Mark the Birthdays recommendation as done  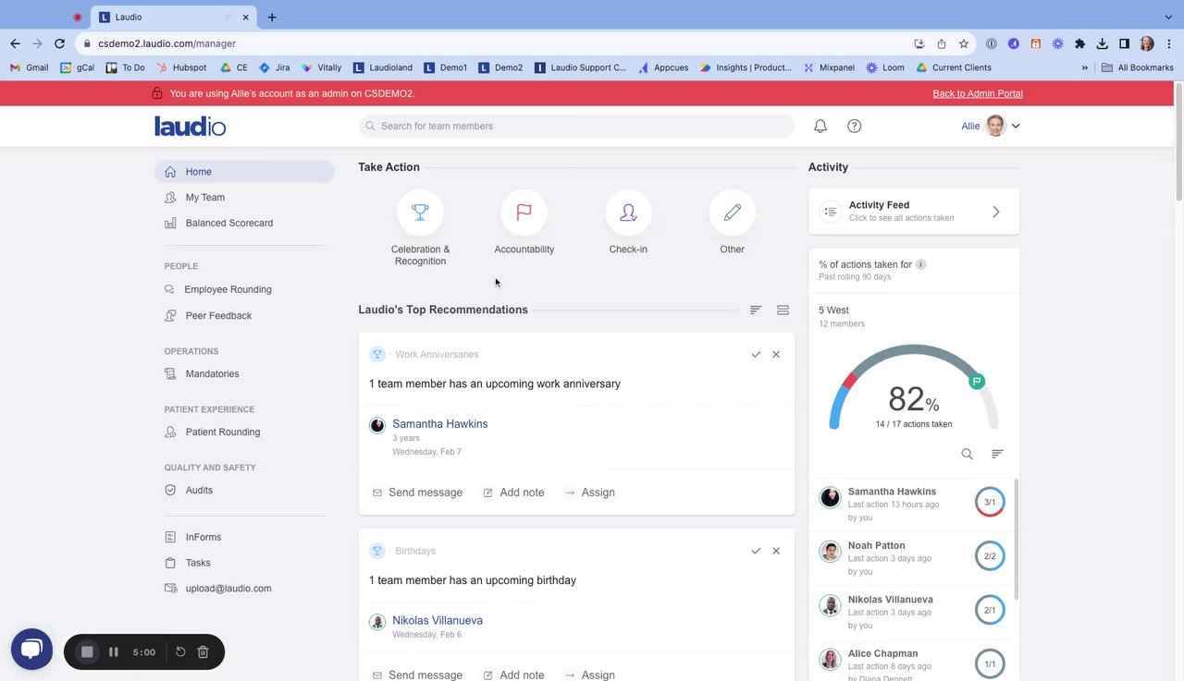[x=756, y=551]
